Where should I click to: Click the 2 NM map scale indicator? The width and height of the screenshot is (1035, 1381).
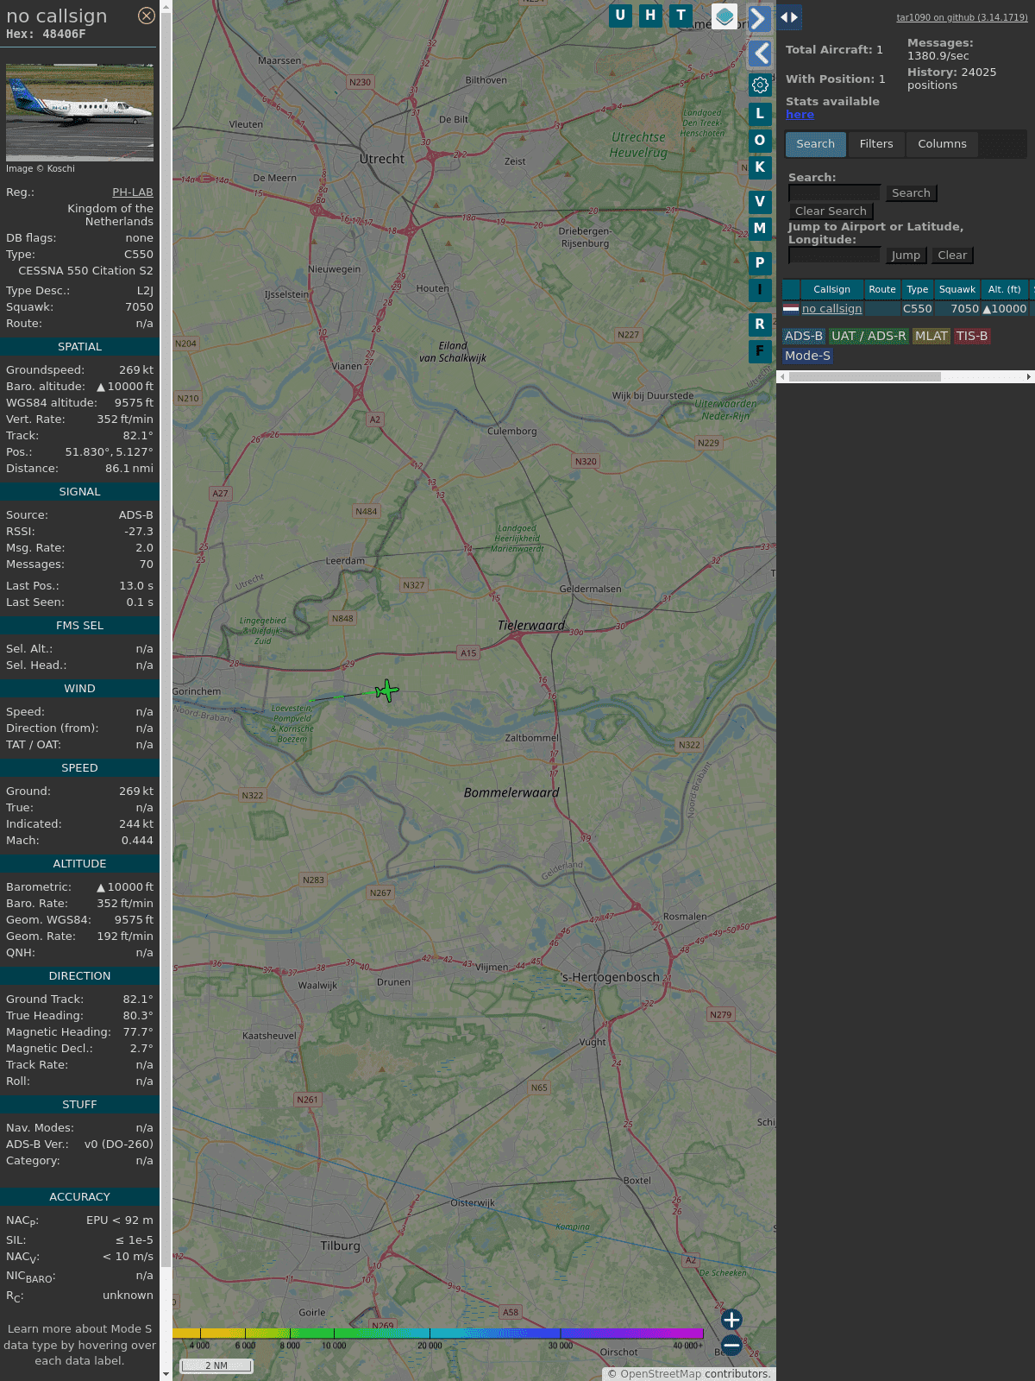pos(216,1365)
